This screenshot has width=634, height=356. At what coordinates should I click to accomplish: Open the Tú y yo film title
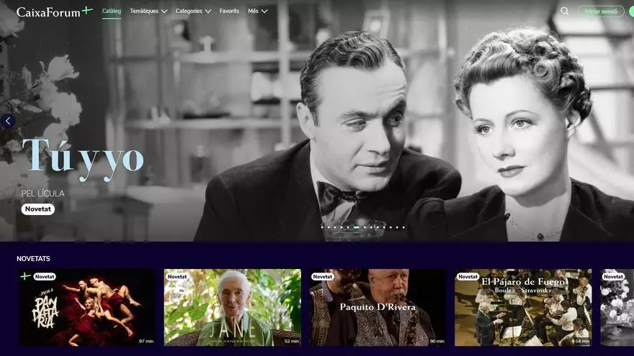click(x=83, y=155)
